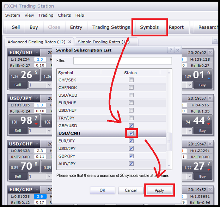Image resolution: width=220 pixels, height=207 pixels.
Task: Click the Entry toolbar button
Action: point(76,27)
